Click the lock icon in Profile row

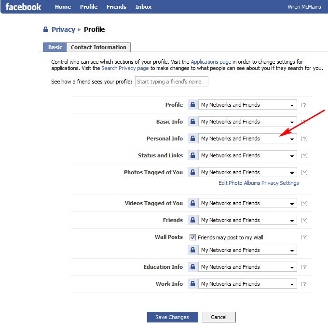pos(192,105)
